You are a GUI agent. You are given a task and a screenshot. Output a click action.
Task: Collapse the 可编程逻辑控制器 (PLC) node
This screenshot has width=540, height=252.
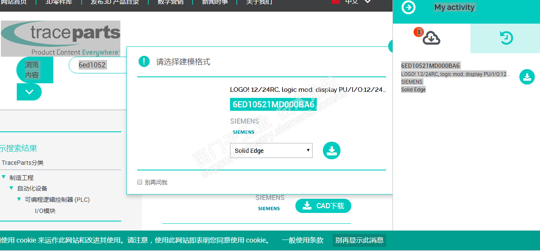pos(19,199)
